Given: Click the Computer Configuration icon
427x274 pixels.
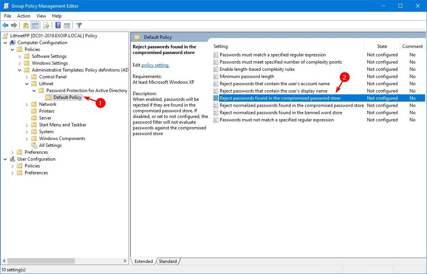Looking at the screenshot, I should coord(13,43).
